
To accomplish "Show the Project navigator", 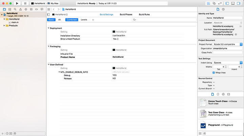I will pos(4,9).
